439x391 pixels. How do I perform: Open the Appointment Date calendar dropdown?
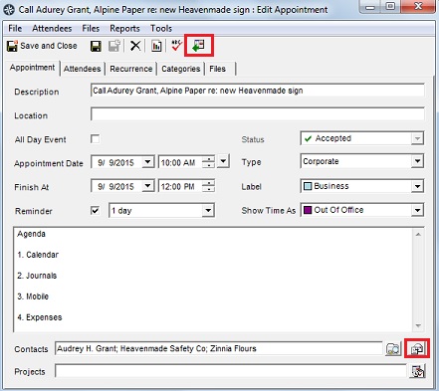tap(147, 162)
